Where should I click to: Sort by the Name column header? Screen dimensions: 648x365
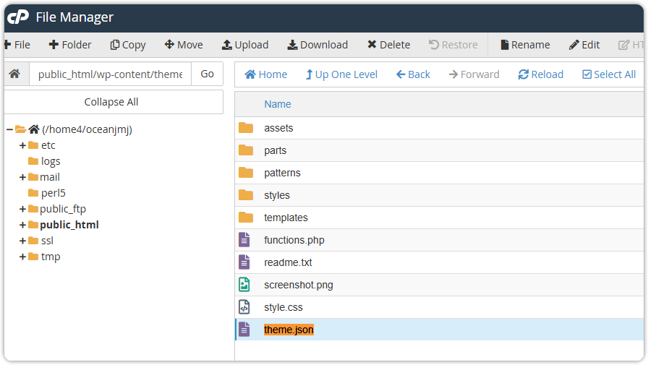278,104
